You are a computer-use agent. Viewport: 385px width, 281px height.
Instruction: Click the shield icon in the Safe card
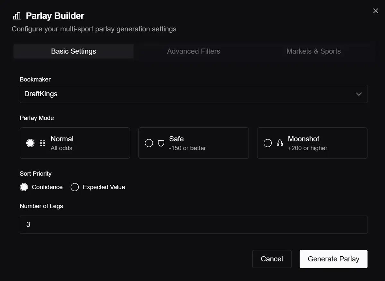[161, 143]
